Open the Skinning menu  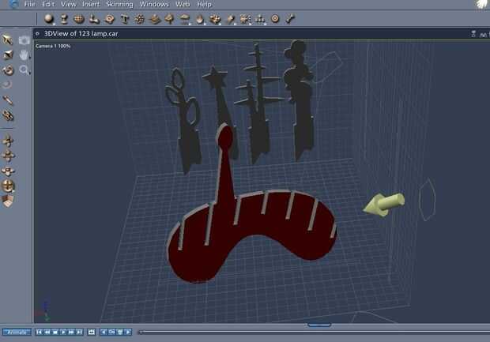[x=119, y=4]
